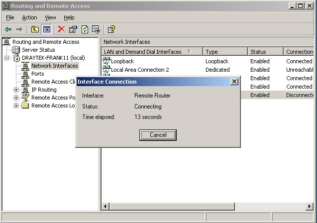Click the Forward arrow toolbar icon
Viewport: 317px width, 223px height.
click(19, 29)
